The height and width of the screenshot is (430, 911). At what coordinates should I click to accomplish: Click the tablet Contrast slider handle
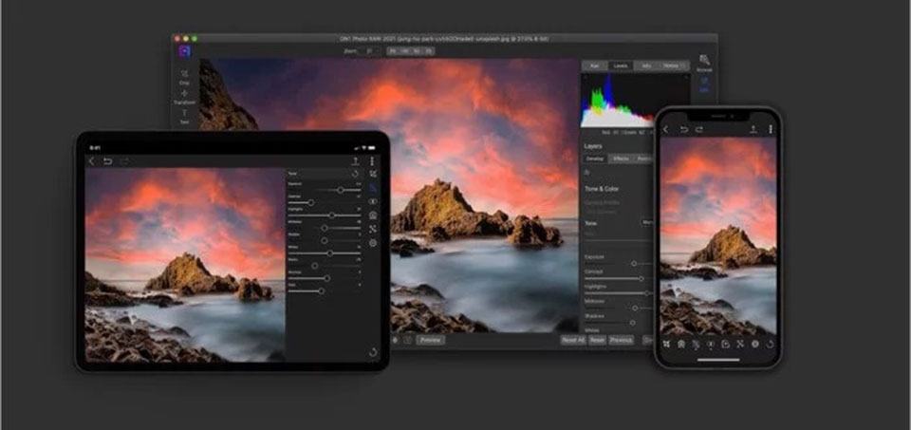[311, 203]
